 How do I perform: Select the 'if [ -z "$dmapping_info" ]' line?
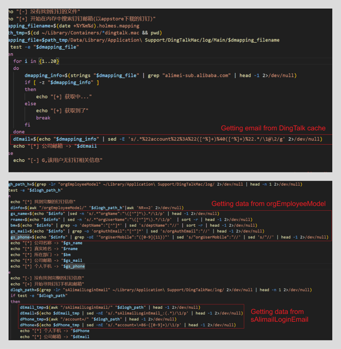[62, 82]
